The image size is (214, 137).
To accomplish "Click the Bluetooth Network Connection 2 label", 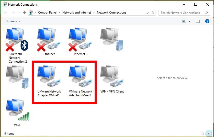I will 18,58.
